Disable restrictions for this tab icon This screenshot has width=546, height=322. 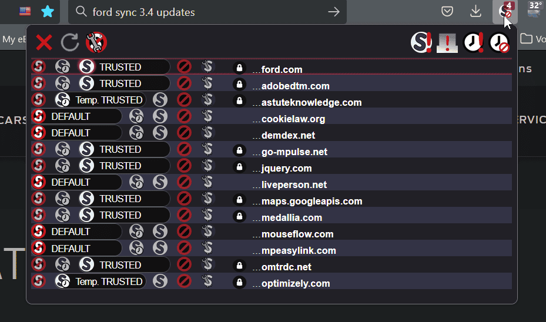pos(447,43)
